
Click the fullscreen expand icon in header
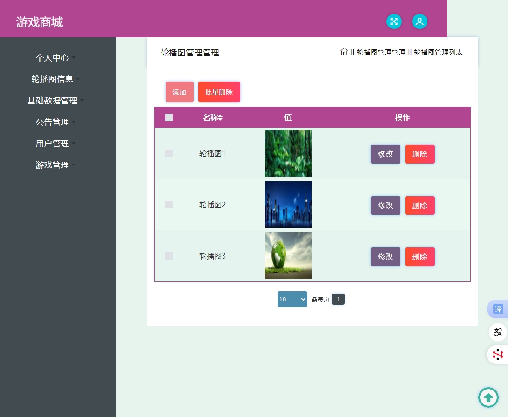[x=394, y=21]
